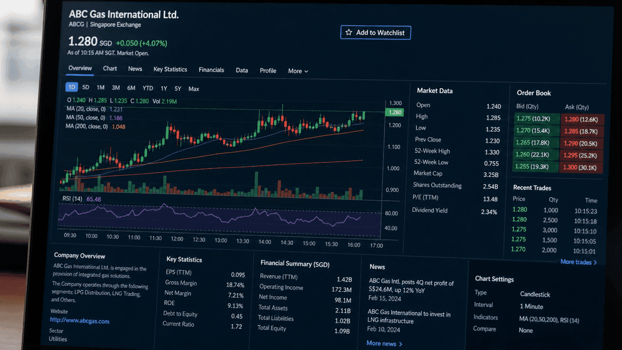Screen dimensions: 622x350
Task: Open the Financials tab
Action: (x=211, y=70)
